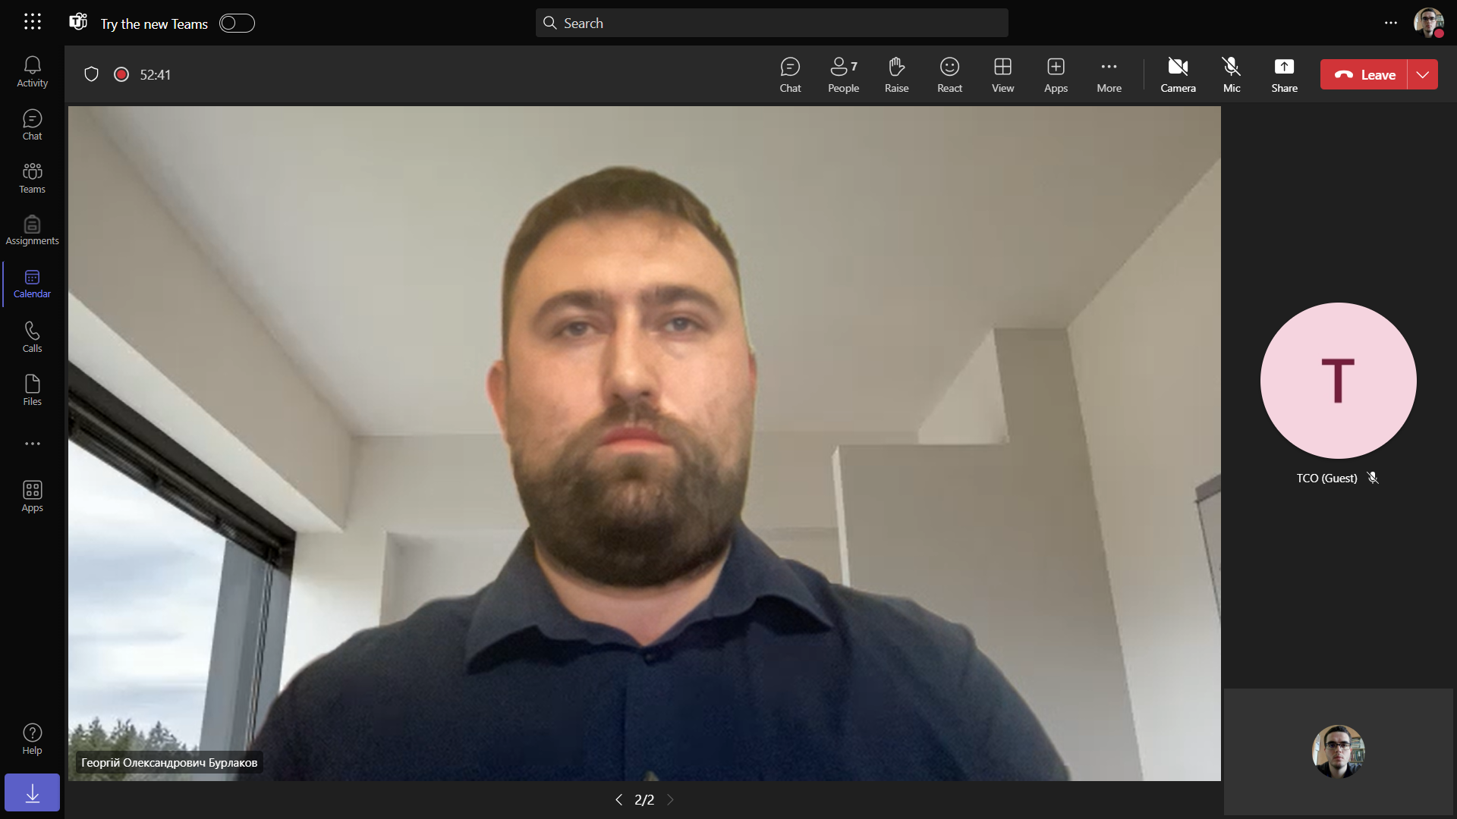Switch to Assignments in sidebar
The width and height of the screenshot is (1457, 819).
32,230
